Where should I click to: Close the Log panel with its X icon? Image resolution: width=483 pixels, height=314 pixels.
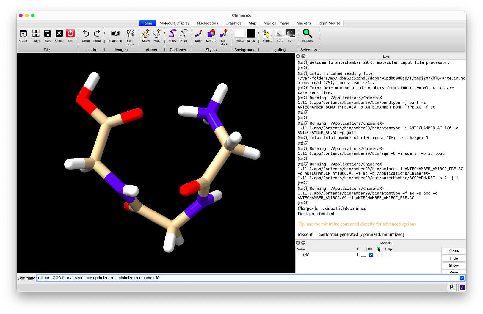pos(298,56)
